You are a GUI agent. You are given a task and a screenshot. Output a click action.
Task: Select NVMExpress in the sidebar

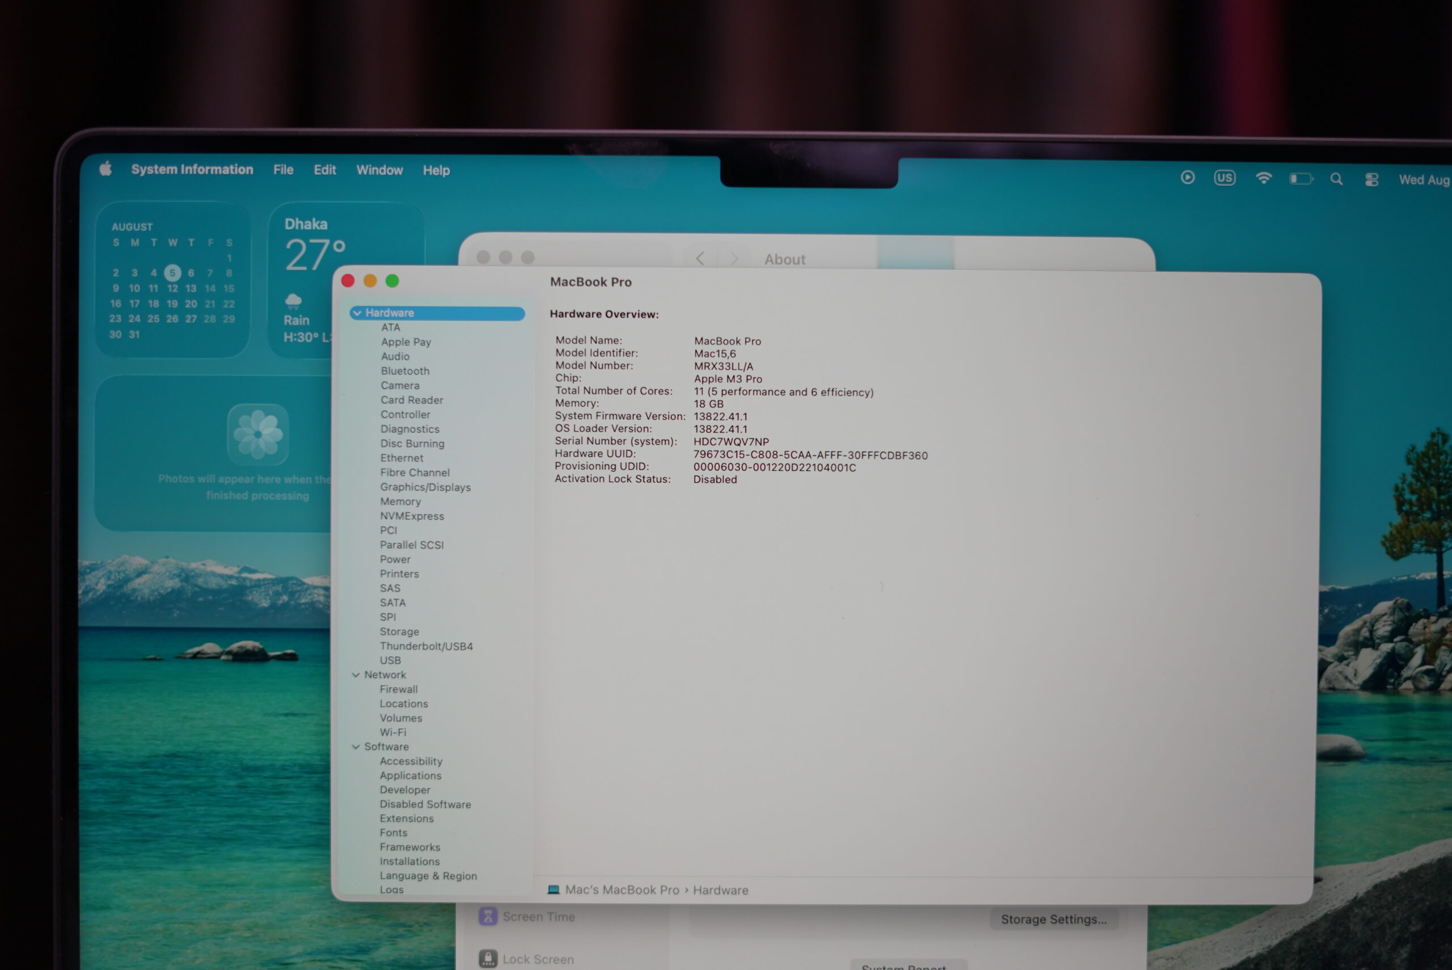click(412, 516)
